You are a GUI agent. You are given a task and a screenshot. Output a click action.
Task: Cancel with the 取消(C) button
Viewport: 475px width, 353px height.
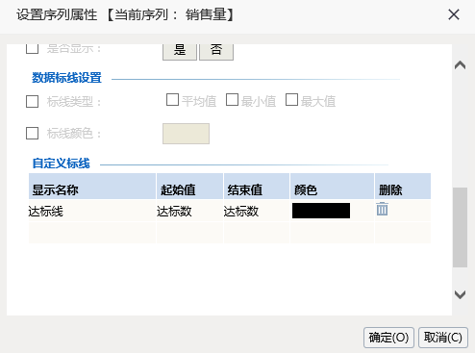(x=443, y=338)
